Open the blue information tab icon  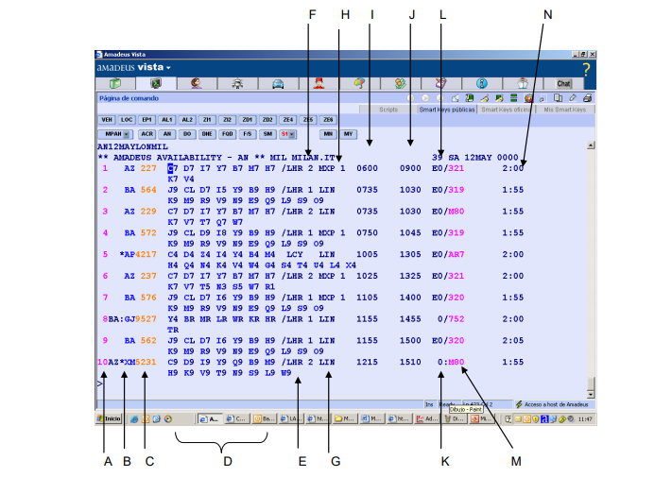482,83
